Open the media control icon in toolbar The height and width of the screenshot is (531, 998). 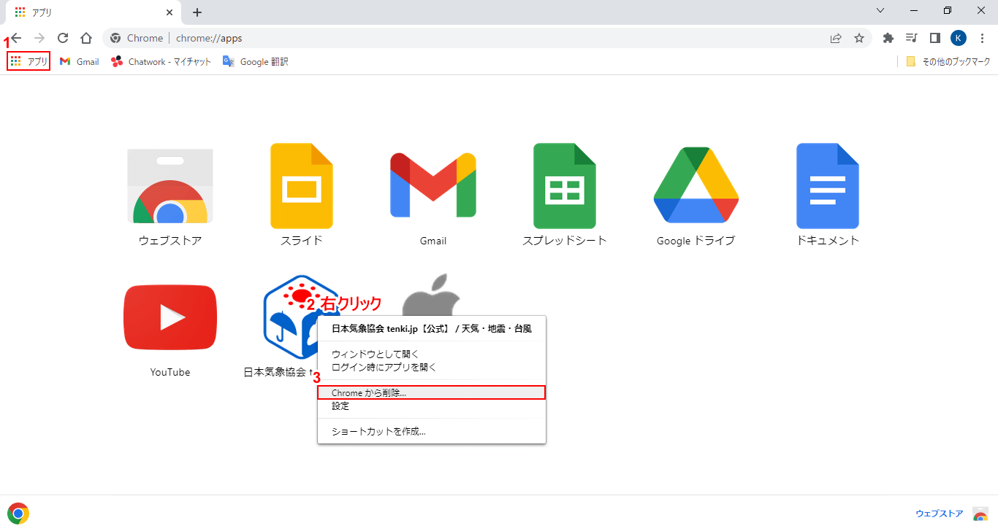pyautogui.click(x=912, y=38)
